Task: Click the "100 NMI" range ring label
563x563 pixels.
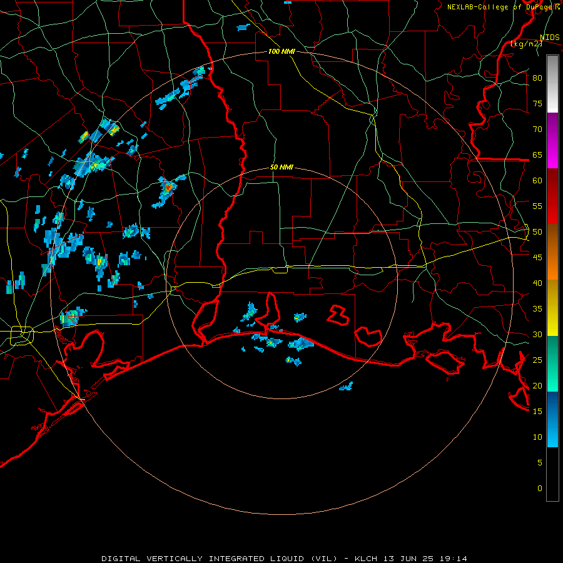Action: [x=281, y=51]
